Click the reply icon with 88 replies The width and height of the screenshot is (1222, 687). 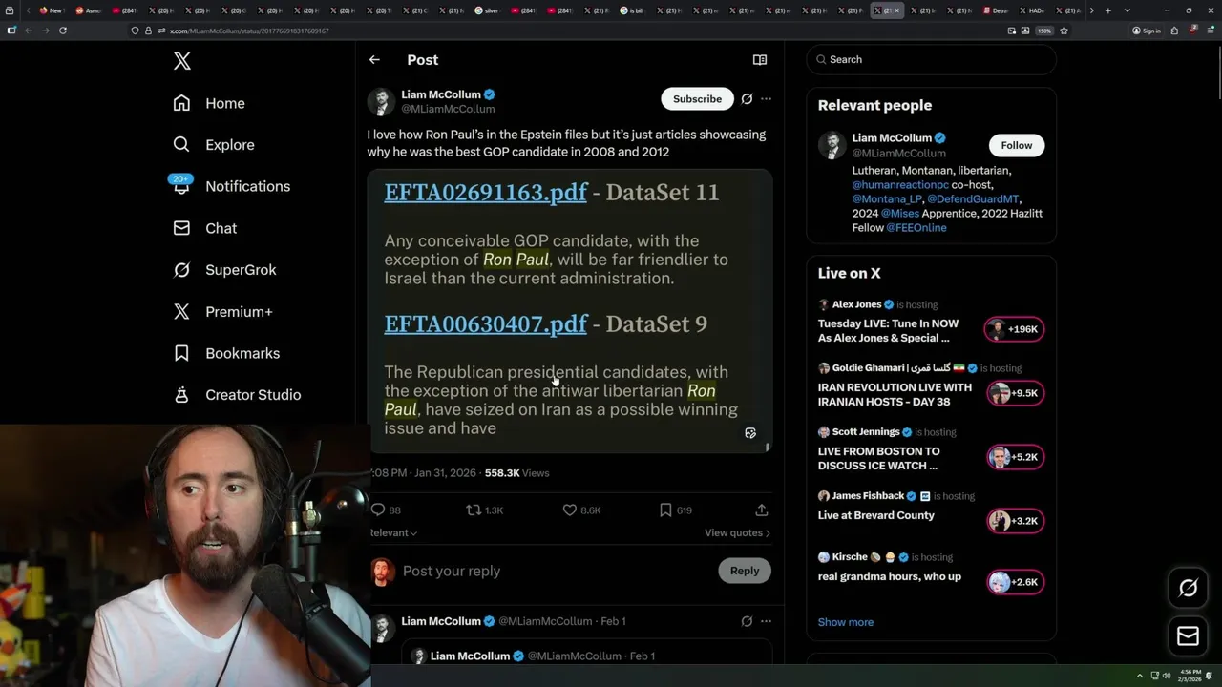tap(378, 510)
